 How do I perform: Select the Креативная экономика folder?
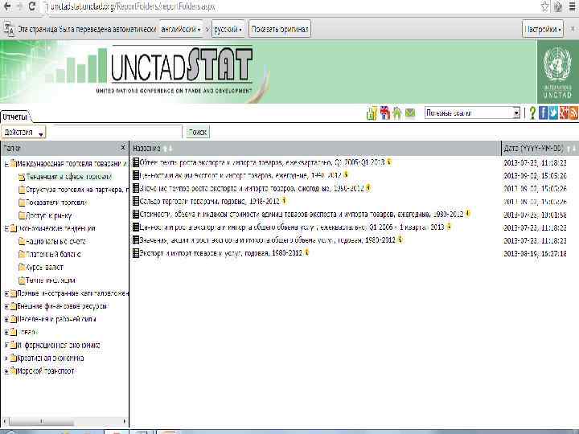[51, 358]
